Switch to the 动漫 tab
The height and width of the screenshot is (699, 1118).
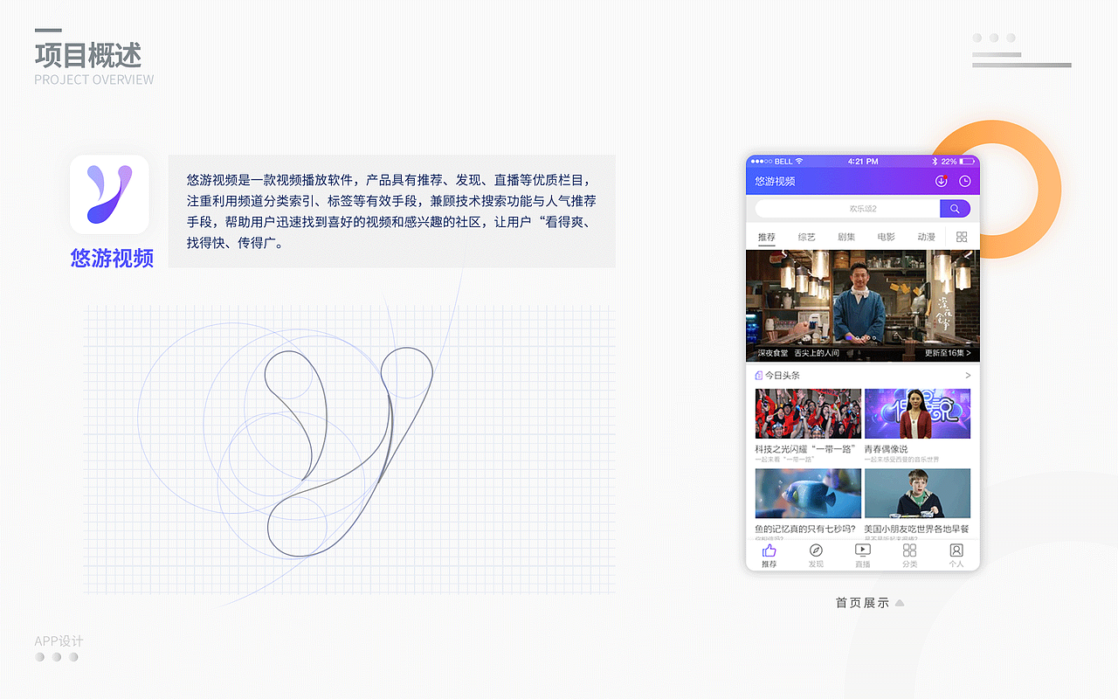(927, 237)
